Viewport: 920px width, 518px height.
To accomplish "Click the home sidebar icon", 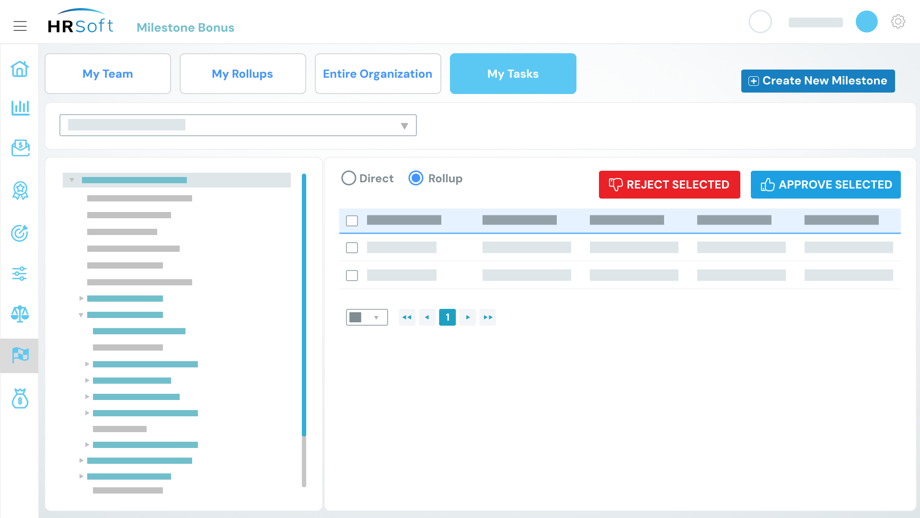I will (x=20, y=69).
